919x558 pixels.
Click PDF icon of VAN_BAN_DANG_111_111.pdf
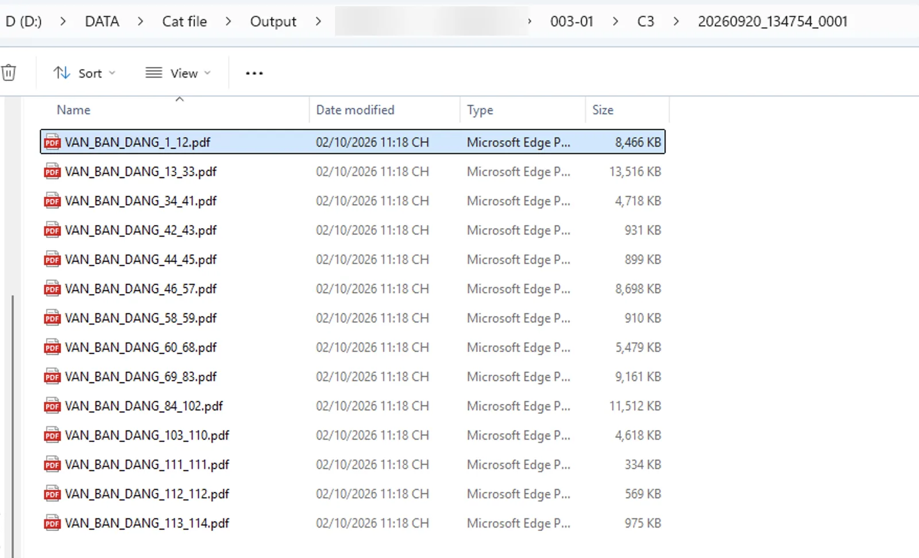(x=52, y=464)
